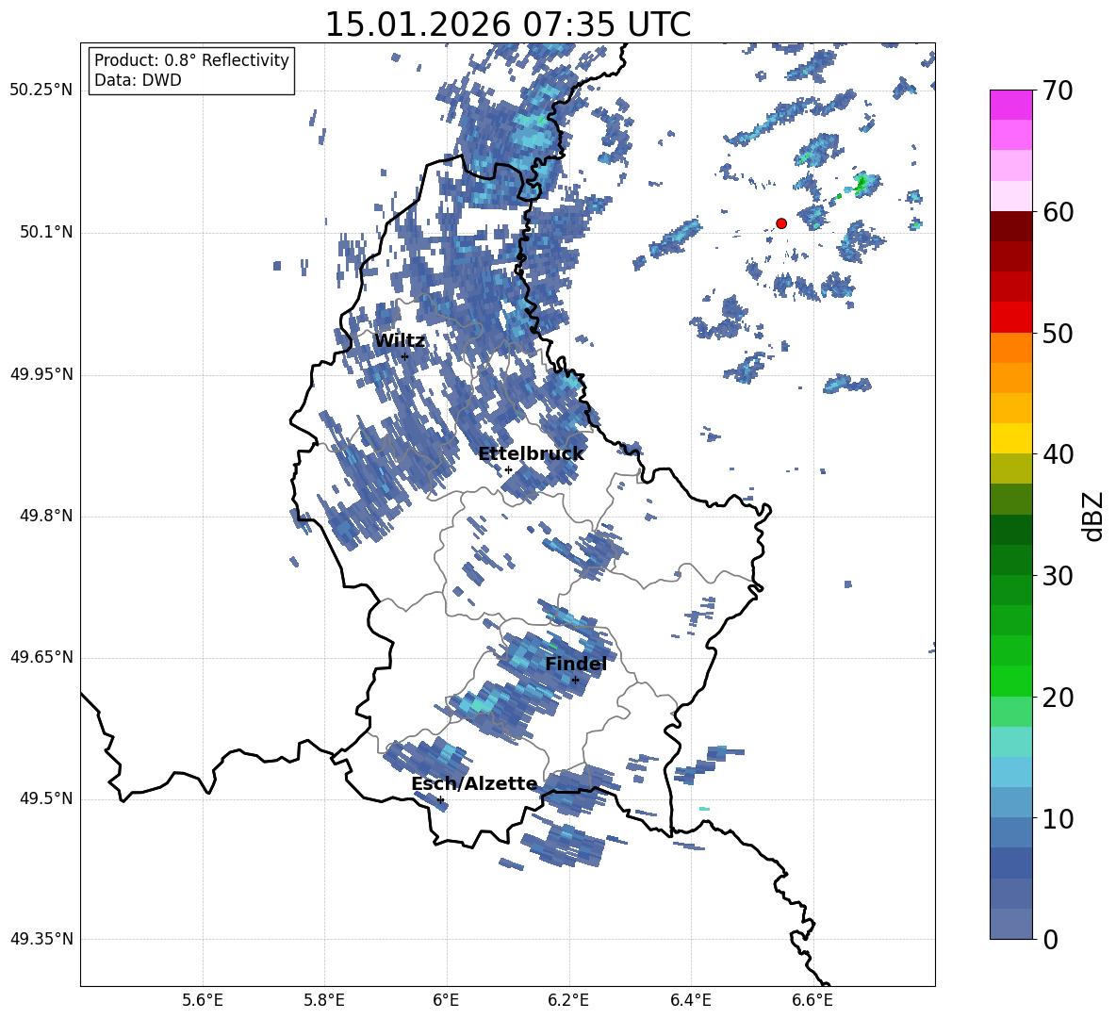Image resolution: width=1116 pixels, height=1019 pixels.
Task: Click the orange colorbar segment below 50
Action: tap(1010, 347)
